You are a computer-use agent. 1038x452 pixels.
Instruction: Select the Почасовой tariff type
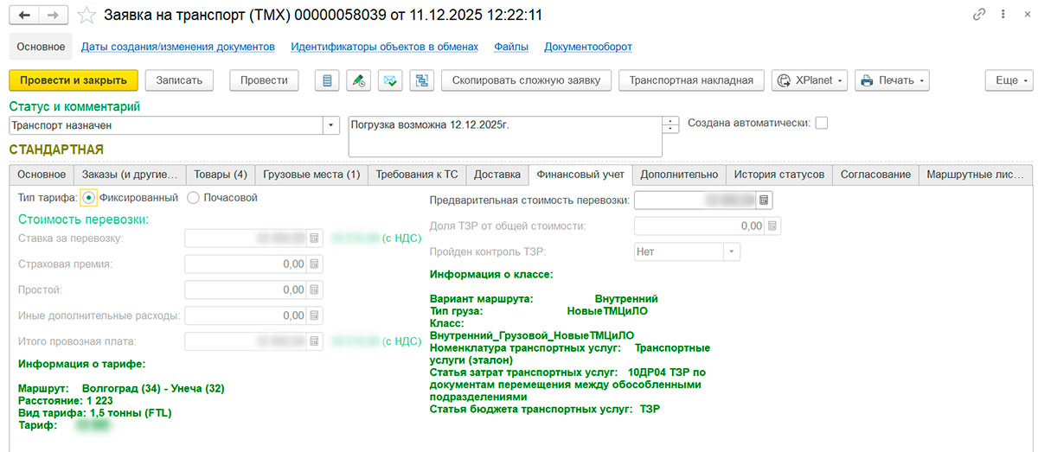tap(193, 198)
